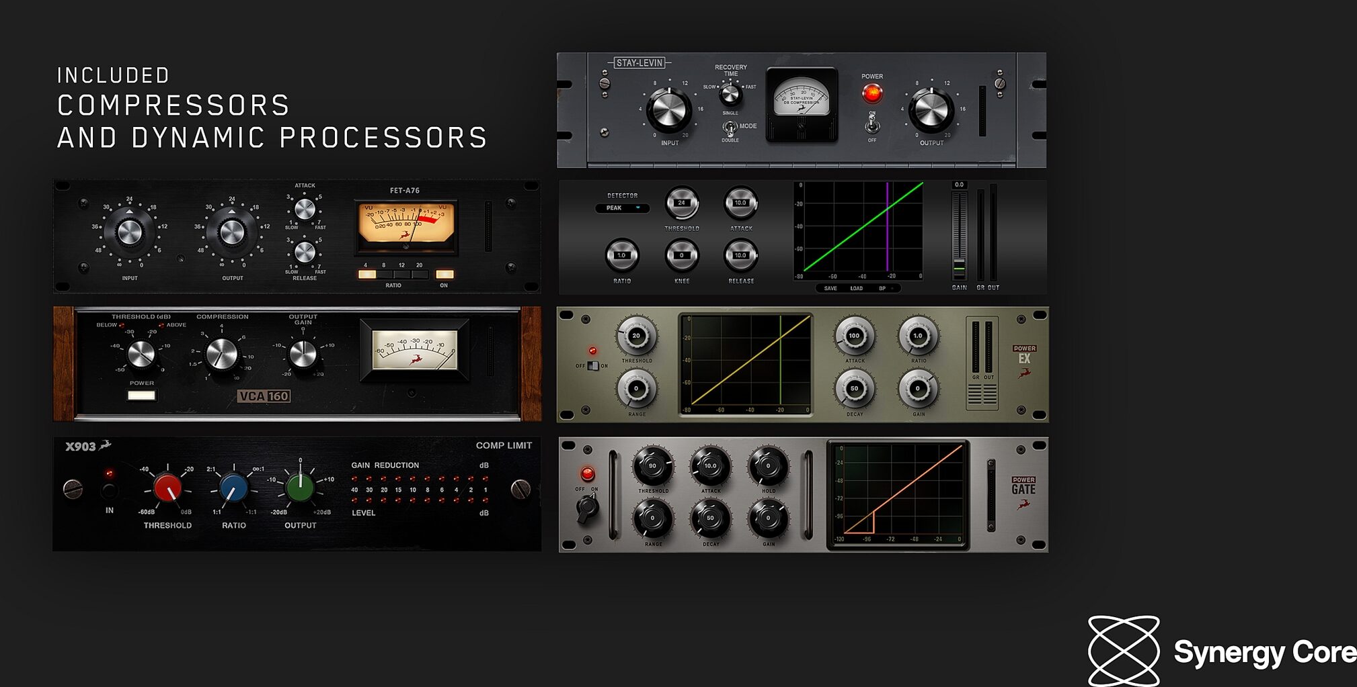Click the VCA 160 Output Gain knob
Image resolution: width=1357 pixels, height=687 pixels.
pyautogui.click(x=303, y=354)
